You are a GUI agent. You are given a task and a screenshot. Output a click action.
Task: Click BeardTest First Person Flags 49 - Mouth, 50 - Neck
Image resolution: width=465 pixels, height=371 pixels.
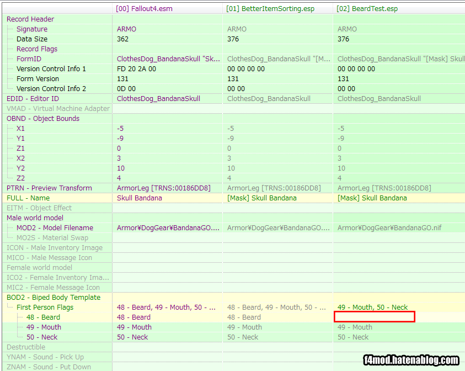pyautogui.click(x=372, y=308)
